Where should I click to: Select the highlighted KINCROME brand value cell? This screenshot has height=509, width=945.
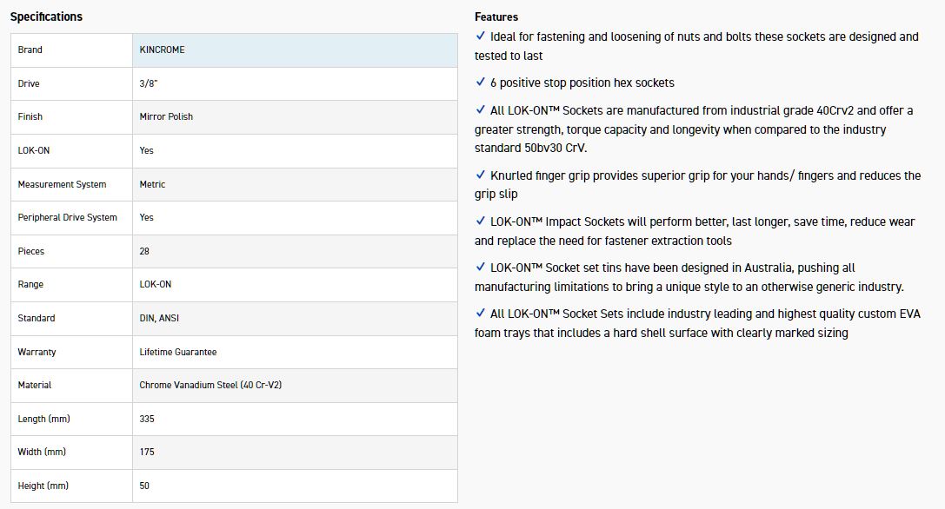(x=294, y=50)
